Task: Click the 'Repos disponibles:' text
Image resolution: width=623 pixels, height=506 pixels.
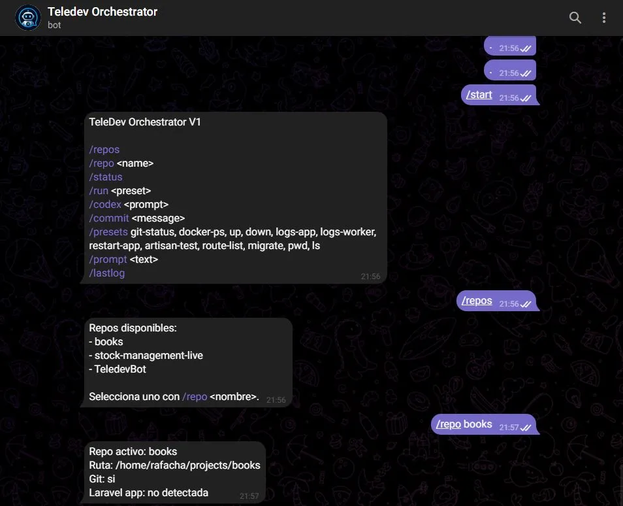Action: (x=133, y=328)
